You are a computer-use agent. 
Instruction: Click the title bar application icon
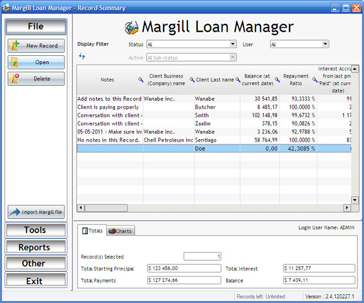point(6,8)
